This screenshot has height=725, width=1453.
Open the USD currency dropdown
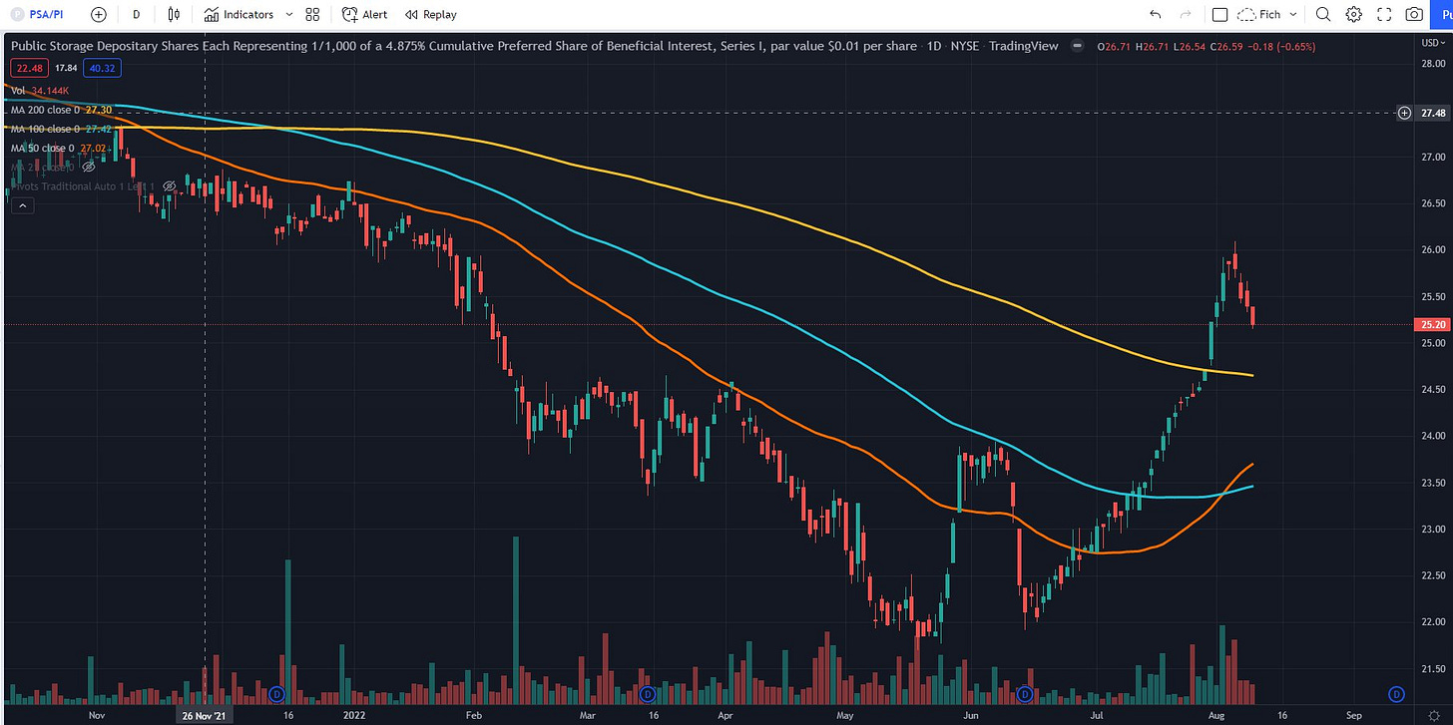(x=1431, y=42)
